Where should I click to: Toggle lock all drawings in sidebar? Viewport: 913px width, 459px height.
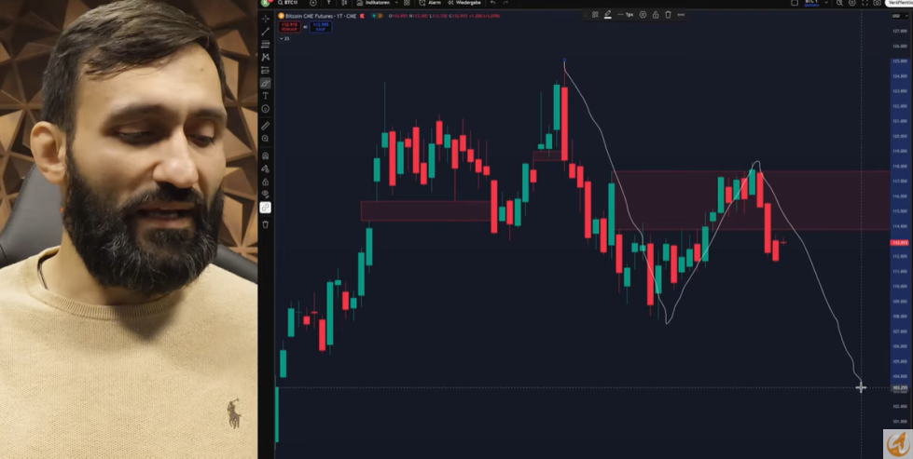click(266, 182)
